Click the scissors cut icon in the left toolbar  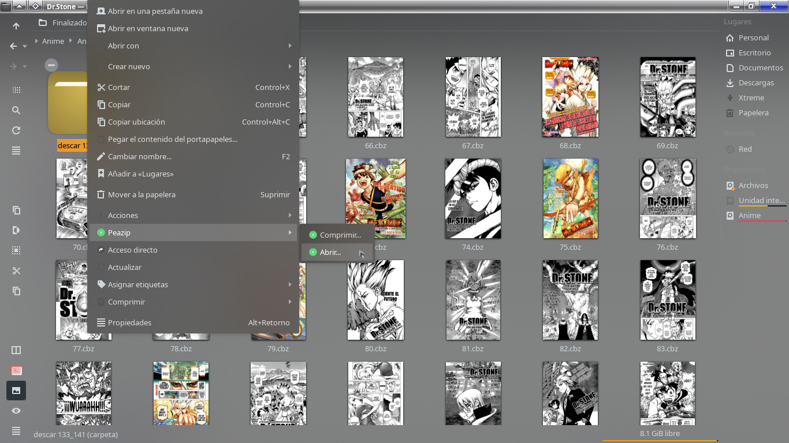(16, 271)
